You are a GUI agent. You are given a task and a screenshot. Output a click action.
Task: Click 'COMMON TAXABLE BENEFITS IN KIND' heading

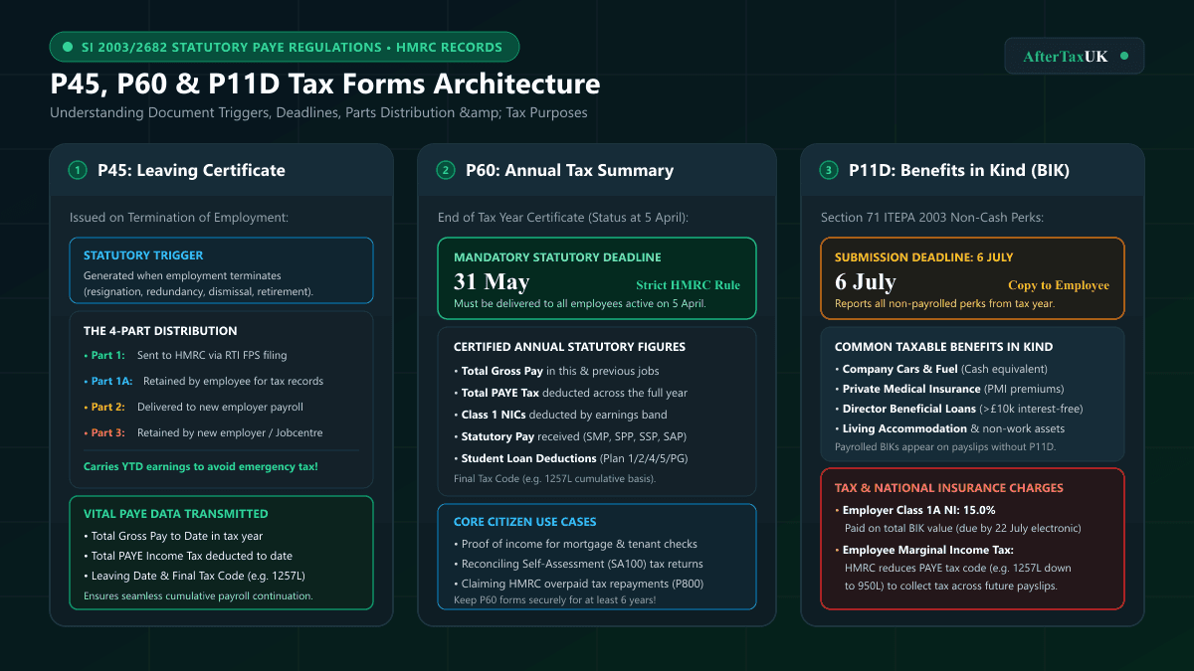[943, 347]
